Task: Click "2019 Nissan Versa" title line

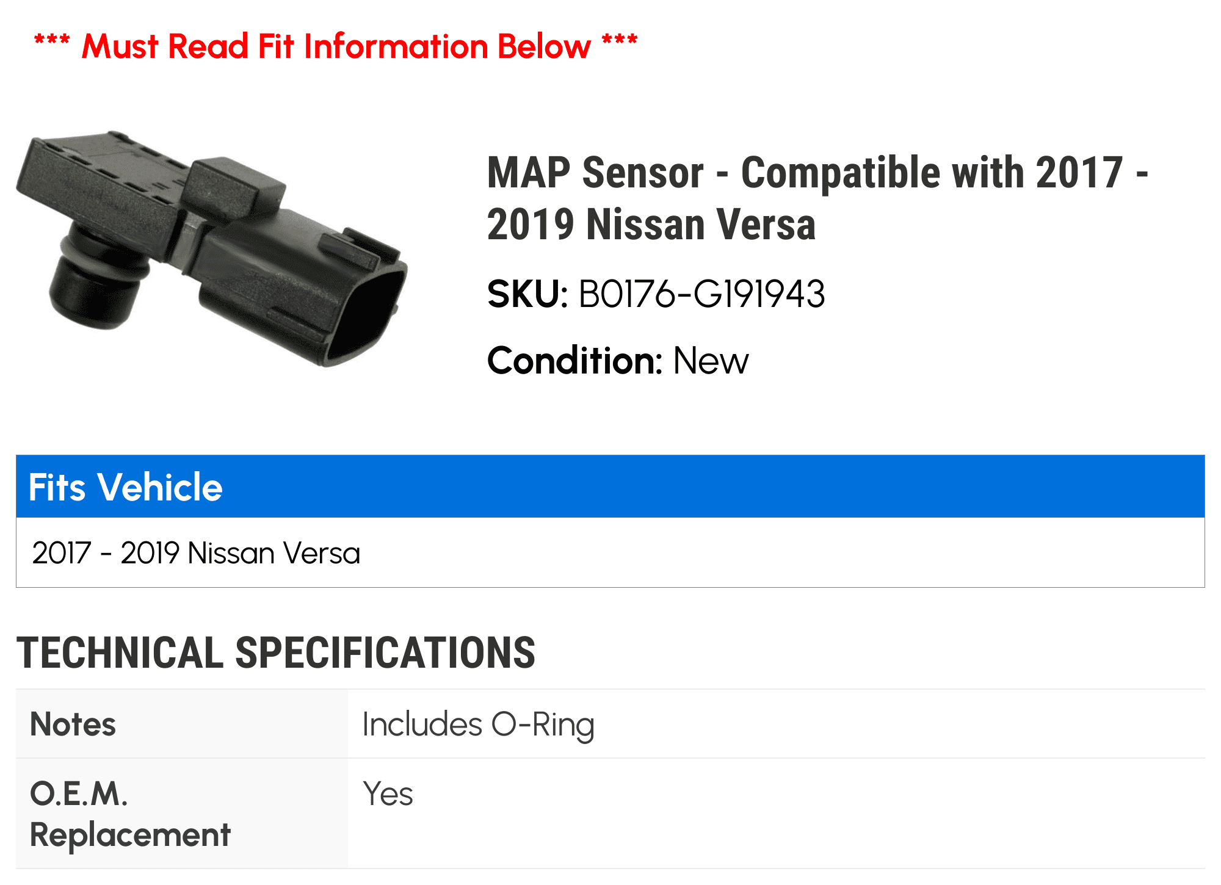Action: [x=651, y=225]
